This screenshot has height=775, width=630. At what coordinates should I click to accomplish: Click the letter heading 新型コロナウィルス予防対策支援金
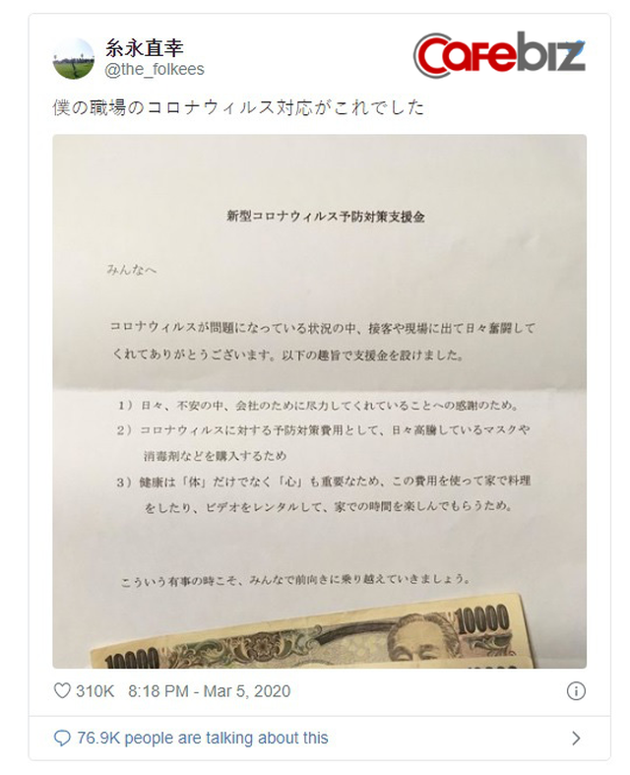pyautogui.click(x=326, y=217)
